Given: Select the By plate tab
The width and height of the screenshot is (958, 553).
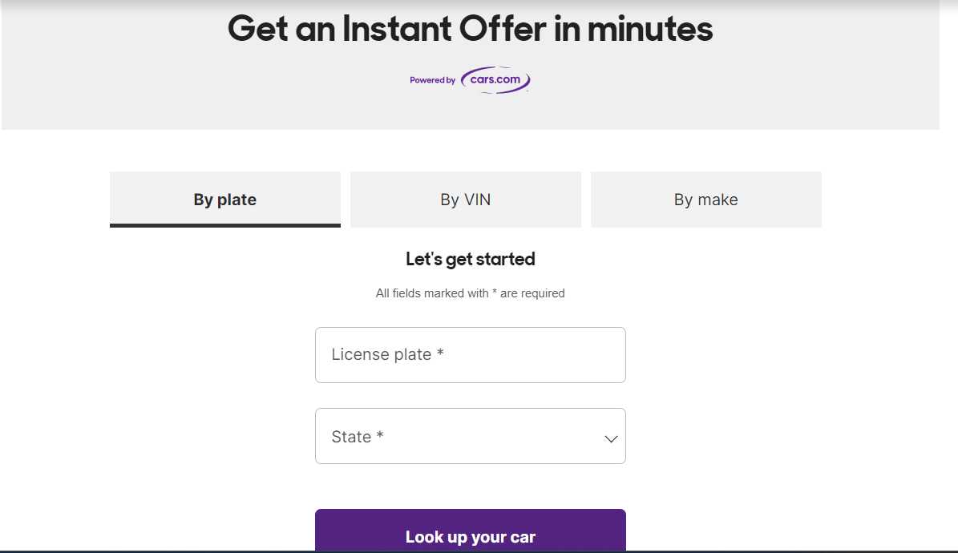Looking at the screenshot, I should click(x=224, y=200).
